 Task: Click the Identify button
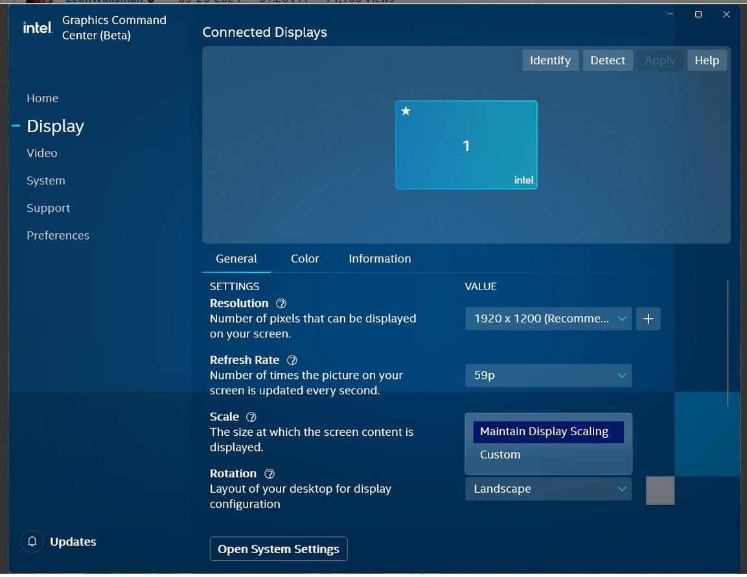(x=550, y=60)
